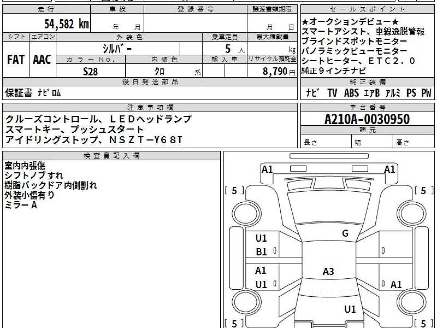Select the スマートアシスト、車線逸脱警報 line

point(363,32)
